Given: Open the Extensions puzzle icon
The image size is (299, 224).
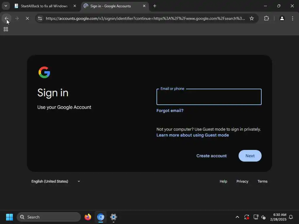Looking at the screenshot, I should tap(266, 18).
